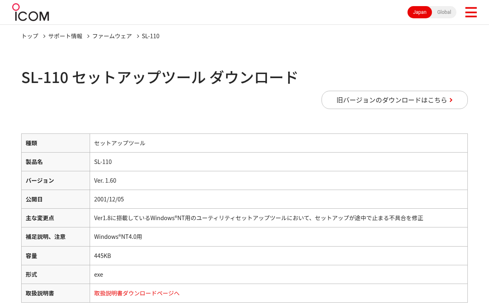Click the exe format value
This screenshot has height=308, width=489.
(x=99, y=274)
